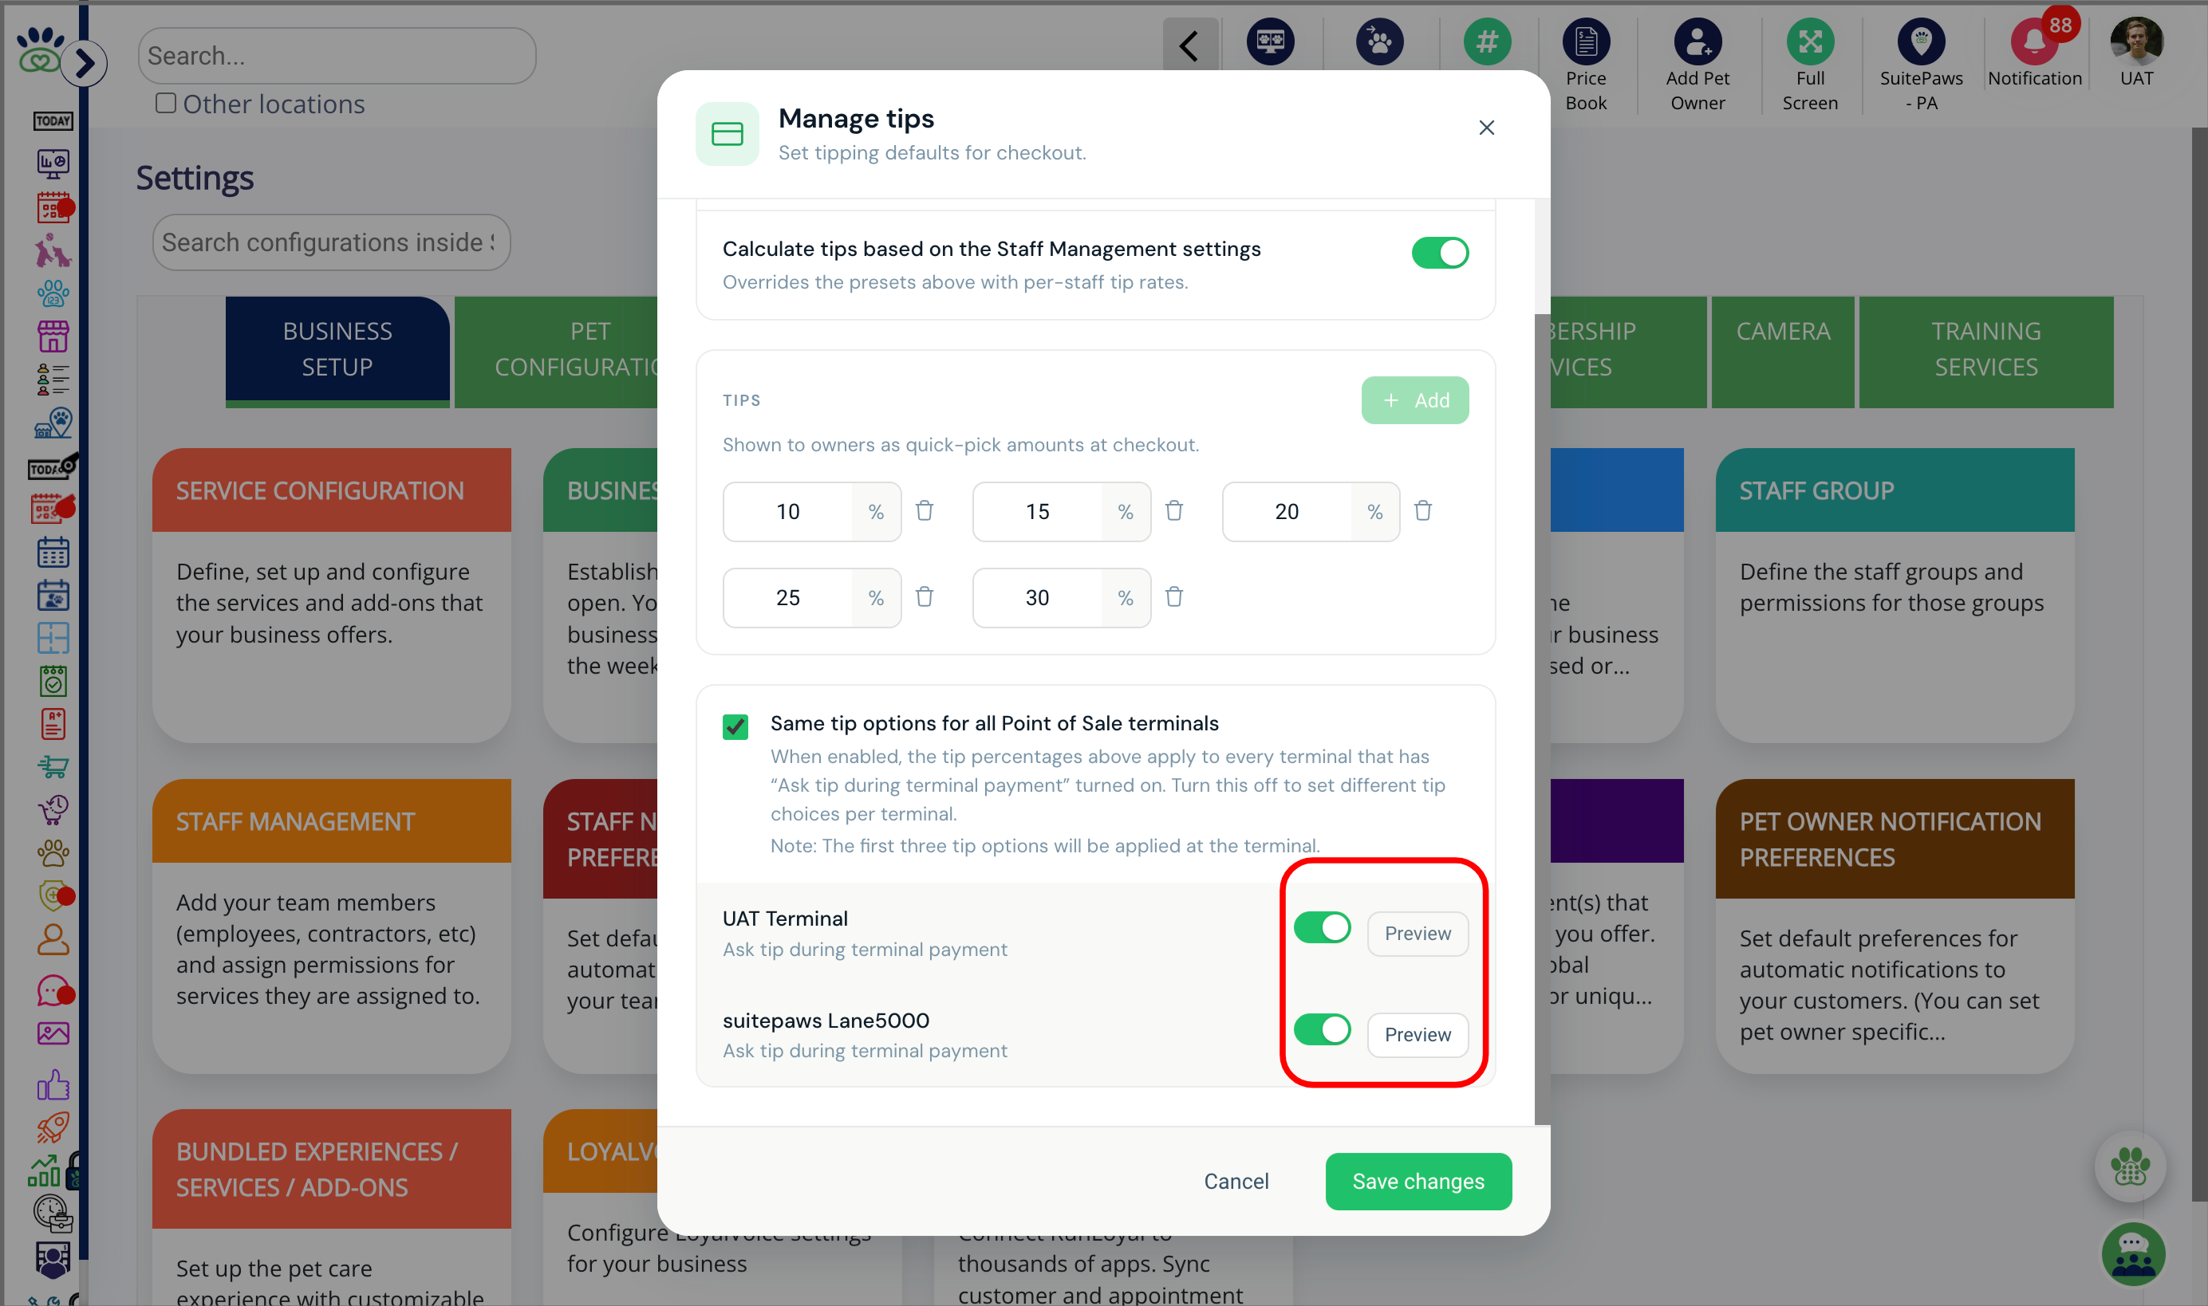Open the TODAY icon in the sidebar
Viewport: 2208px width, 1306px height.
[53, 120]
